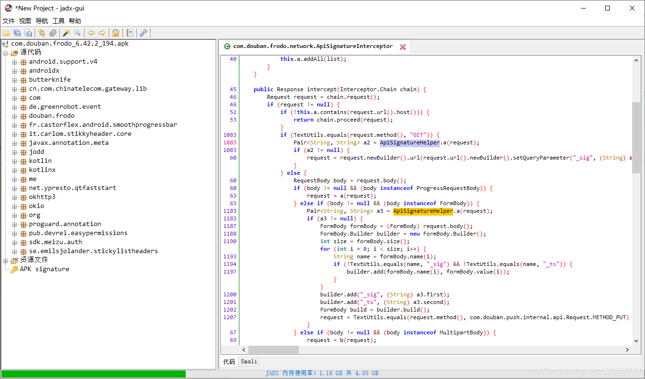Click the jadx app icon in the title bar
The width and height of the screenshot is (645, 379).
pos(9,8)
